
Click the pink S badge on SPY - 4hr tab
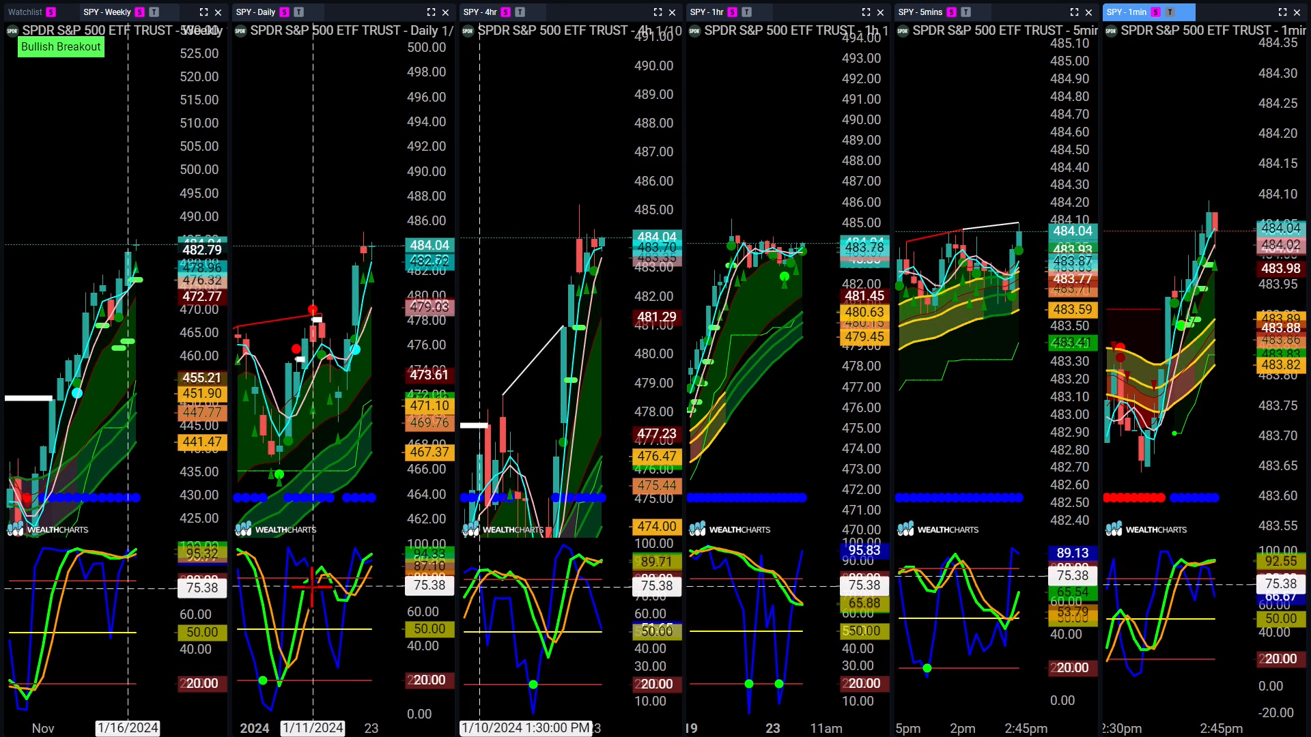tap(506, 12)
